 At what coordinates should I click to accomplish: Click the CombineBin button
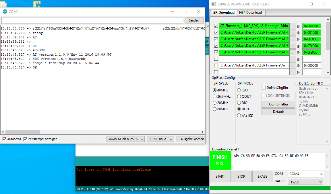(278, 104)
